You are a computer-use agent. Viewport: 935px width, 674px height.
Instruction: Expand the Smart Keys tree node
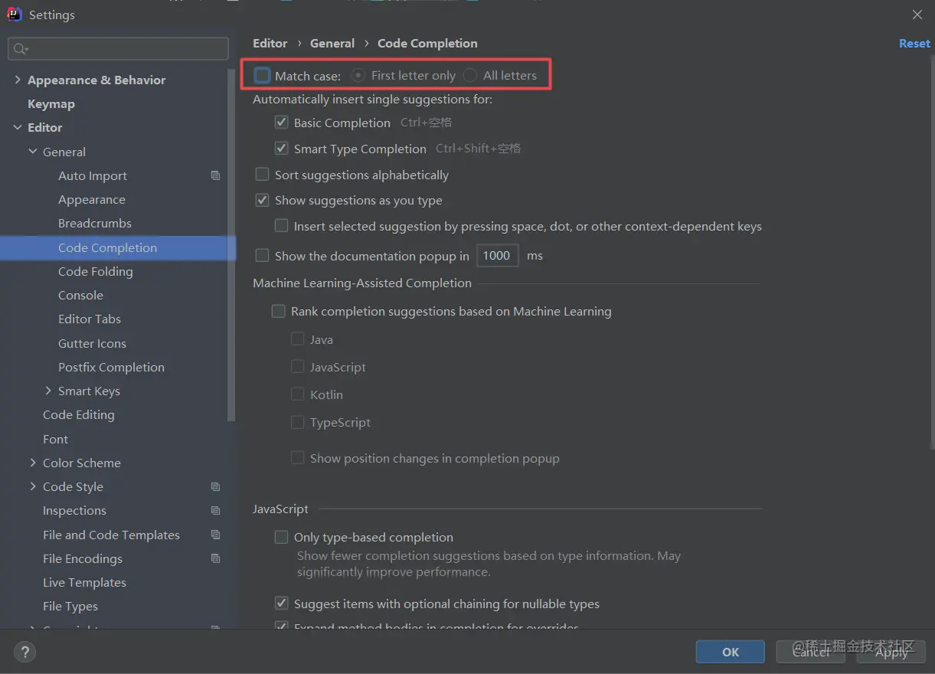pos(49,391)
